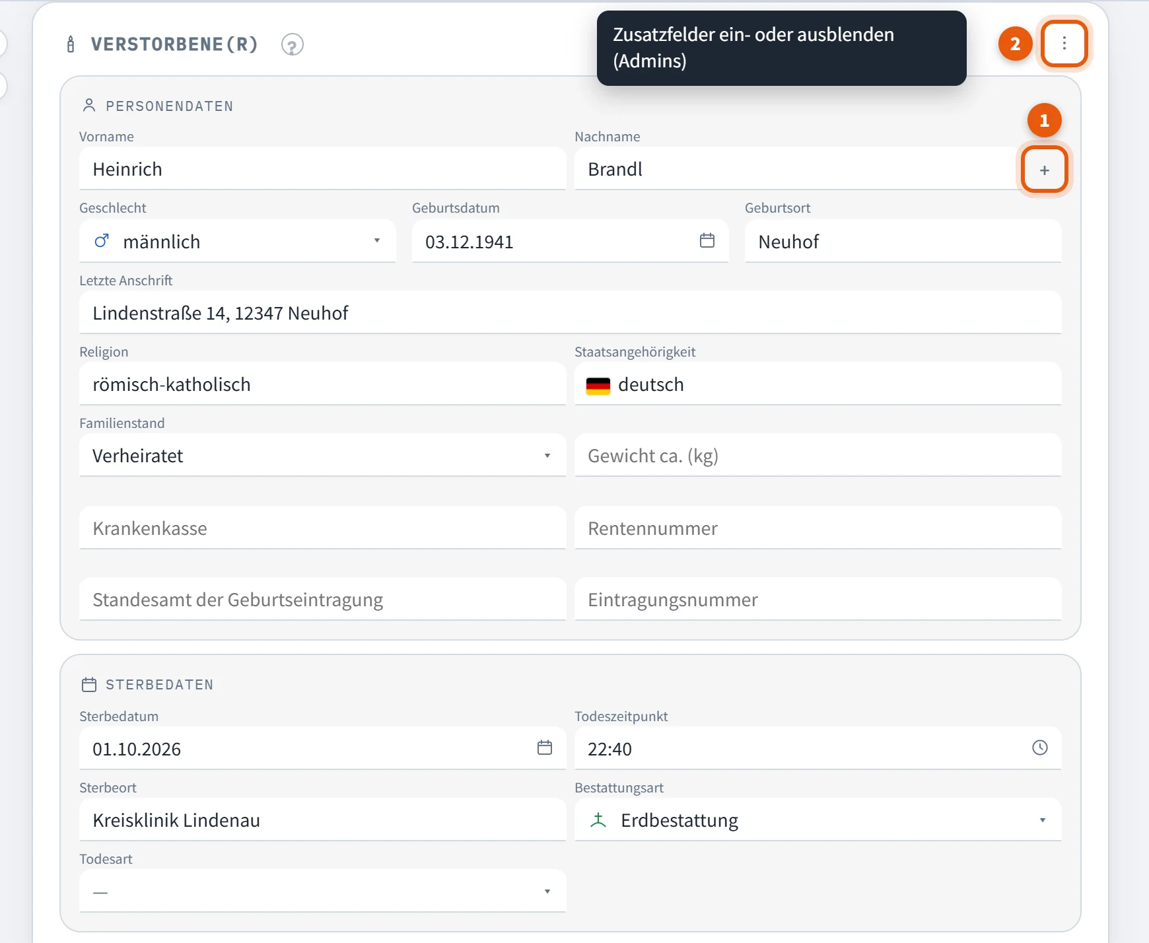Focus the Vorname field containing Heinrich

[x=322, y=168]
